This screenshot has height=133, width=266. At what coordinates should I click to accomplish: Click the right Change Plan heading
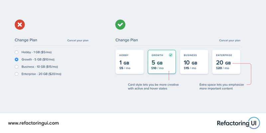[127, 40]
